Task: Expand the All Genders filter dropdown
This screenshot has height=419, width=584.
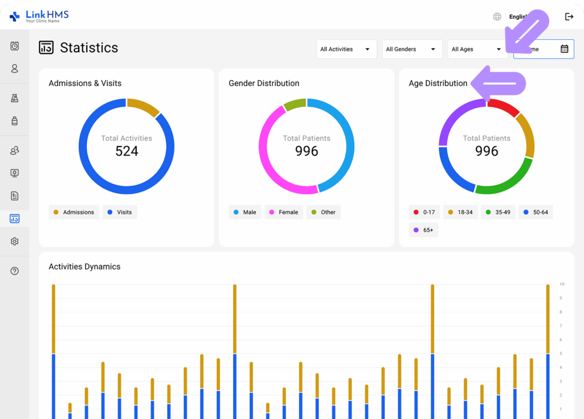Action: pos(412,49)
